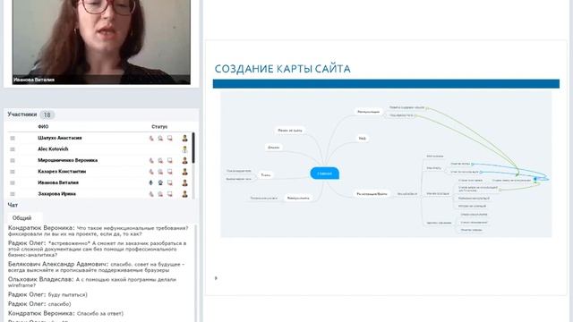573x322 pixels.
Task: Click screen share icon for Казарез Константин
Action: coord(170,172)
